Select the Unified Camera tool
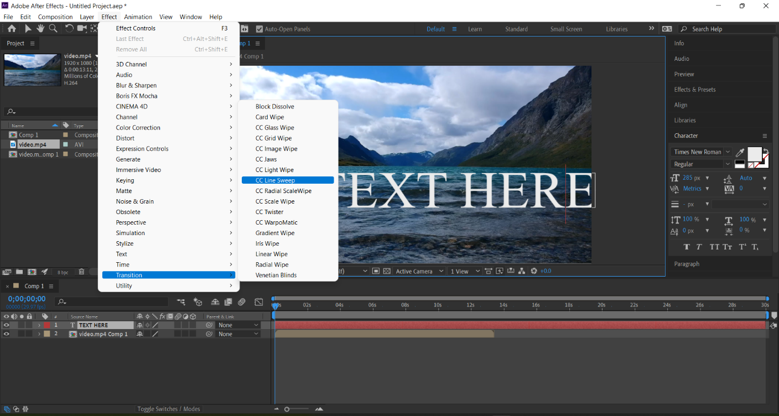 (x=82, y=29)
